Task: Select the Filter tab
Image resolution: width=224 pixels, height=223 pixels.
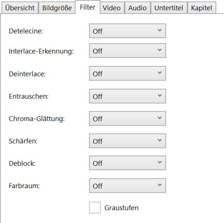Action: [x=87, y=8]
